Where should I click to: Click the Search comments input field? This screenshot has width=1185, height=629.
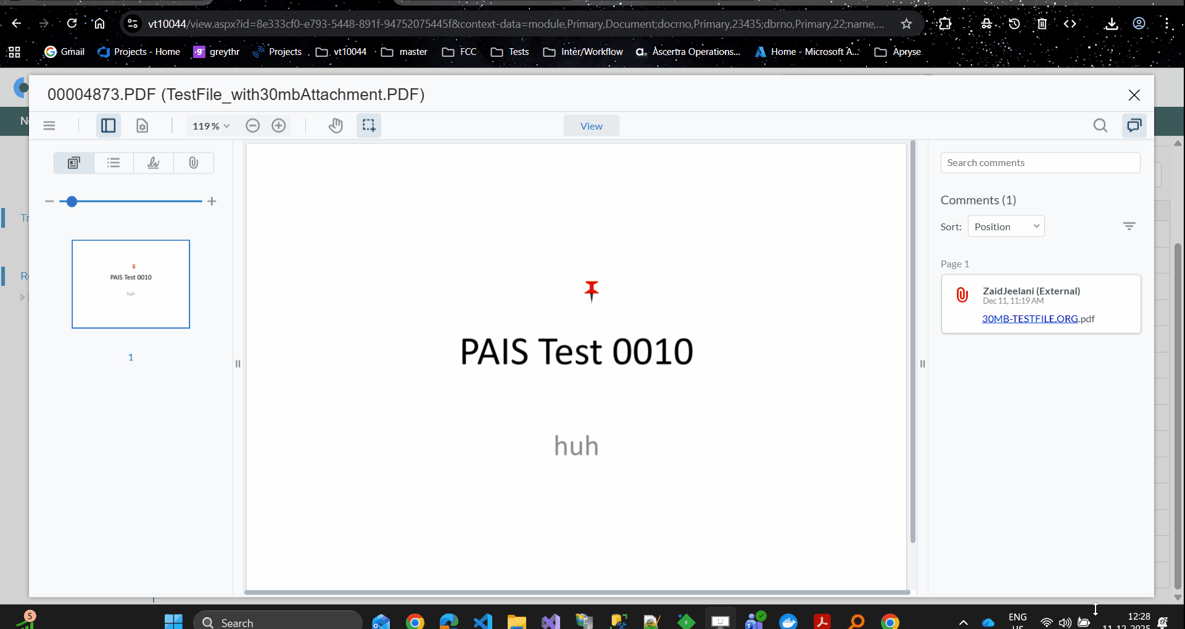pos(1040,163)
